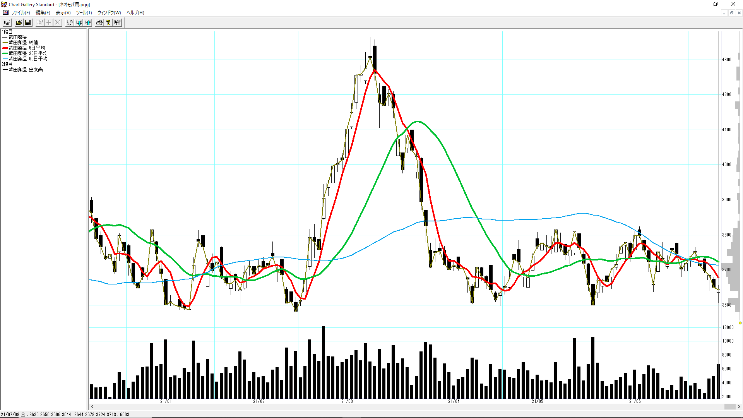The width and height of the screenshot is (743, 418).
Task: Click the candlestick new chart toolbar icon
Action: 7,22
